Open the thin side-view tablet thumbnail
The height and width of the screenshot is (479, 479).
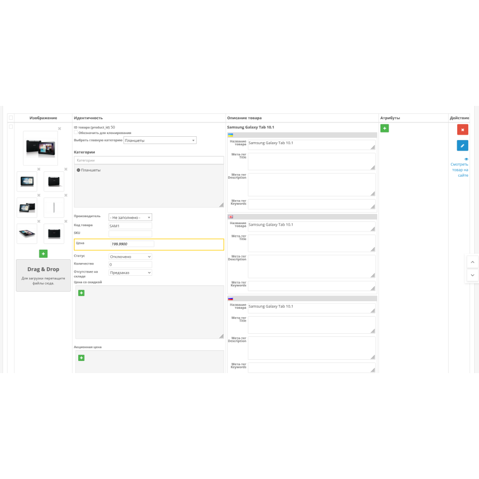coord(54,208)
